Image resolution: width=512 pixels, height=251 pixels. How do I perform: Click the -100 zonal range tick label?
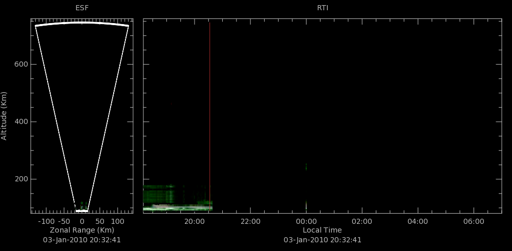coord(46,222)
